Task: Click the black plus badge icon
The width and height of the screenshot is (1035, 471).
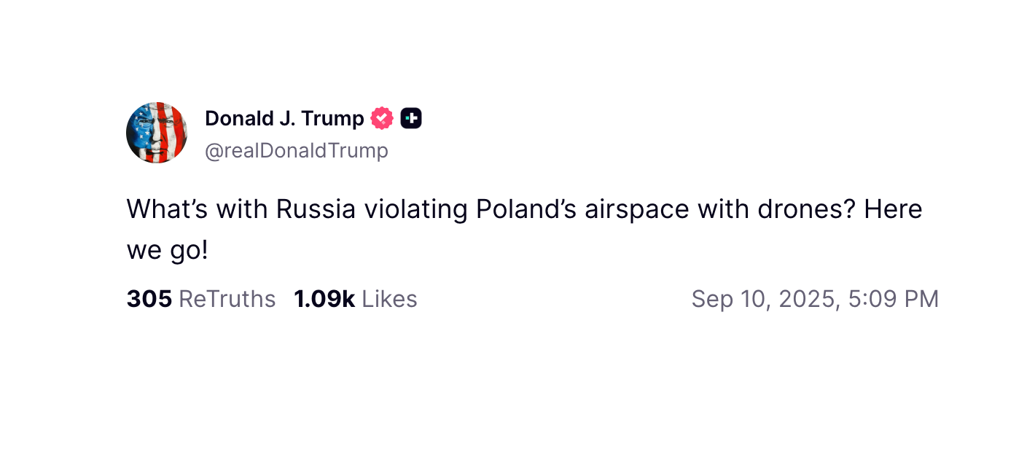Action: point(411,118)
